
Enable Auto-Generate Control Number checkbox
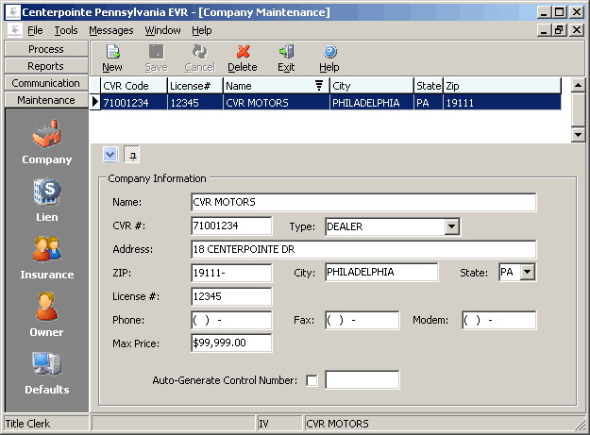pos(312,380)
